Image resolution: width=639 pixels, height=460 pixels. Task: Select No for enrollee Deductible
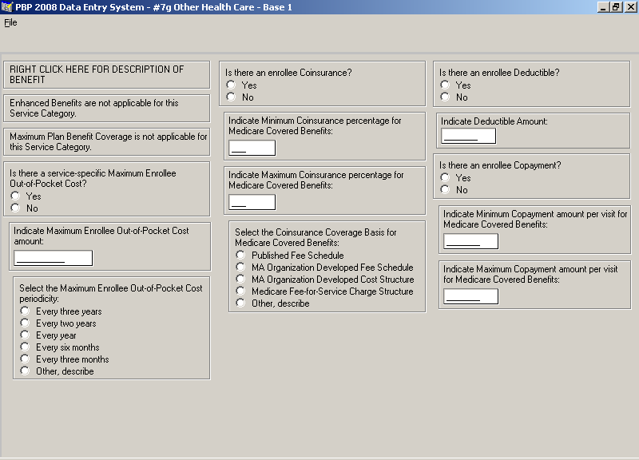click(x=445, y=97)
